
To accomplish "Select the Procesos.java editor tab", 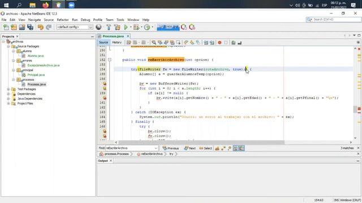I will click(113, 36).
